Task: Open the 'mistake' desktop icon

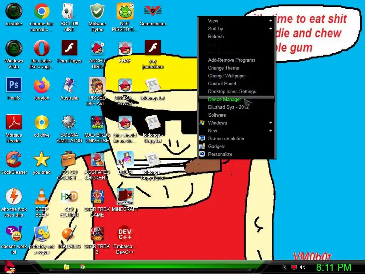Action: tap(14, 11)
